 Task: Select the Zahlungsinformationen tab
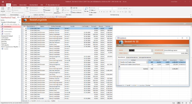145,57
